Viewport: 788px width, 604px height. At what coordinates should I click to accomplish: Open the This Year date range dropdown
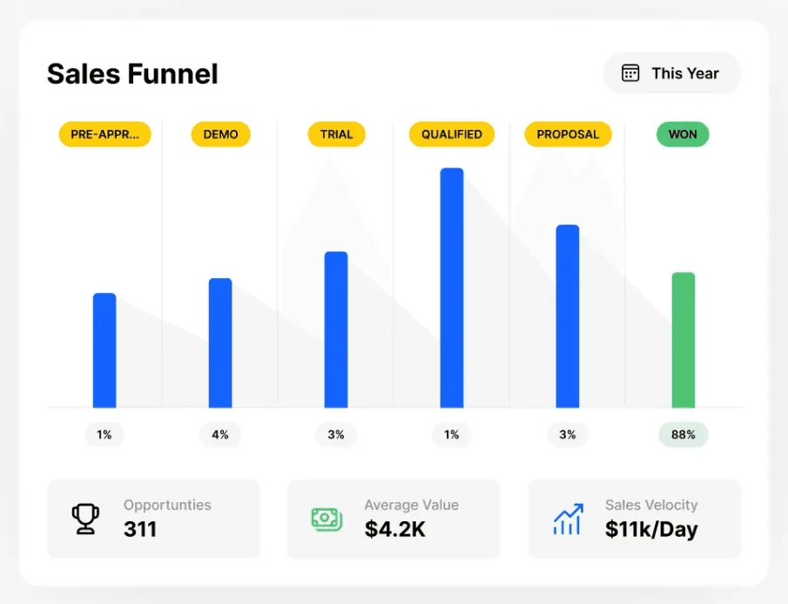click(x=671, y=73)
